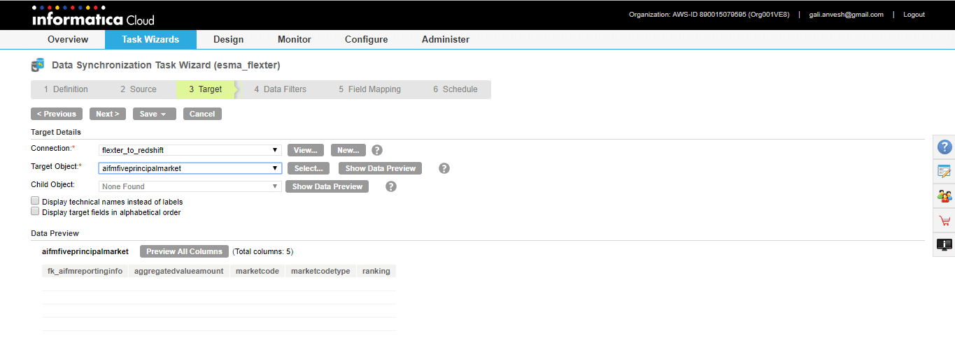Click the Data Synchronization task wizard icon
This screenshot has width=955, height=340.
point(38,66)
